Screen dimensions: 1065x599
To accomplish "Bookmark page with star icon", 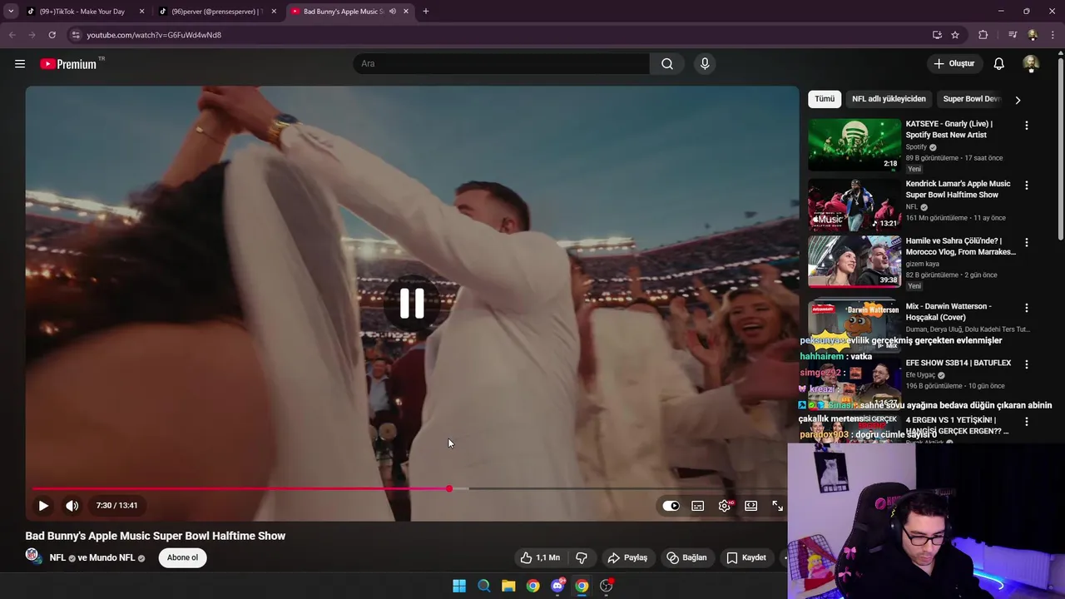I will point(955,35).
